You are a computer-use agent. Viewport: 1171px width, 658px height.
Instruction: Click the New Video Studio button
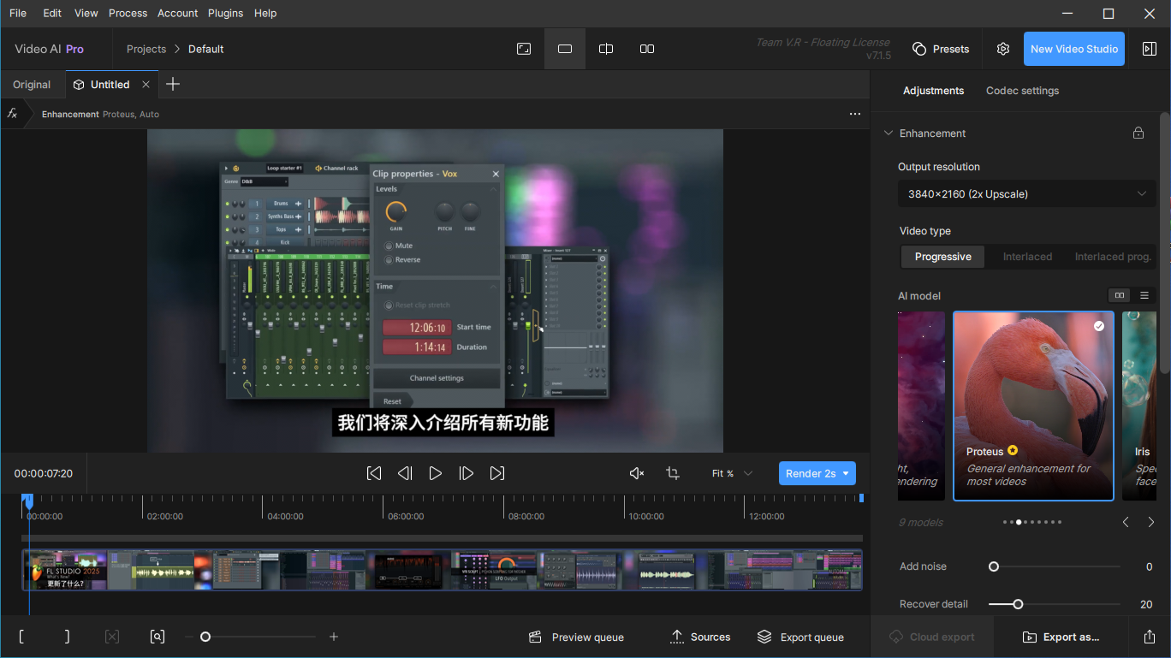(x=1073, y=49)
